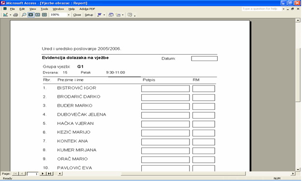This screenshot has width=302, height=181.
Task: Switch to Two Pages view
Action: [x=38, y=15]
